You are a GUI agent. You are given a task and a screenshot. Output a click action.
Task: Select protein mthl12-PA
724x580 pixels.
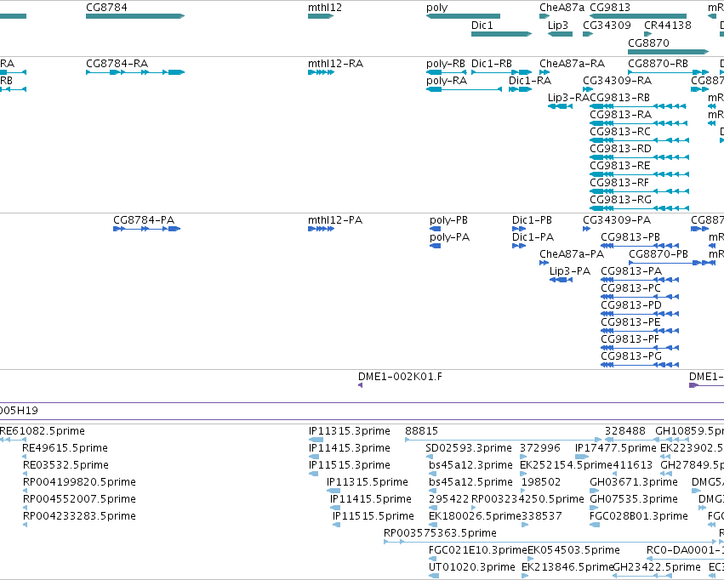pos(321,229)
